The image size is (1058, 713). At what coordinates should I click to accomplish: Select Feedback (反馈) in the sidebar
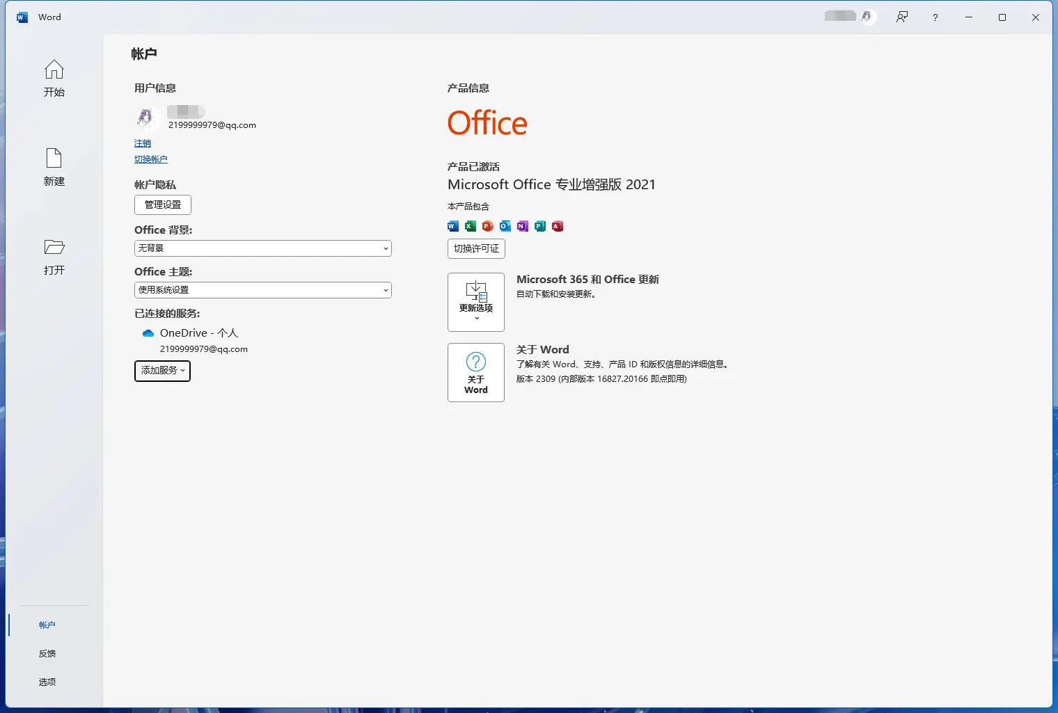(x=47, y=654)
